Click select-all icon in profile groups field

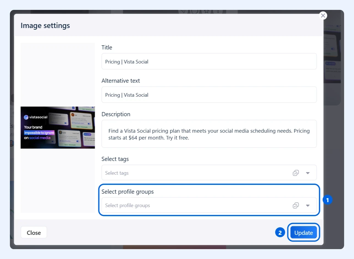click(296, 205)
